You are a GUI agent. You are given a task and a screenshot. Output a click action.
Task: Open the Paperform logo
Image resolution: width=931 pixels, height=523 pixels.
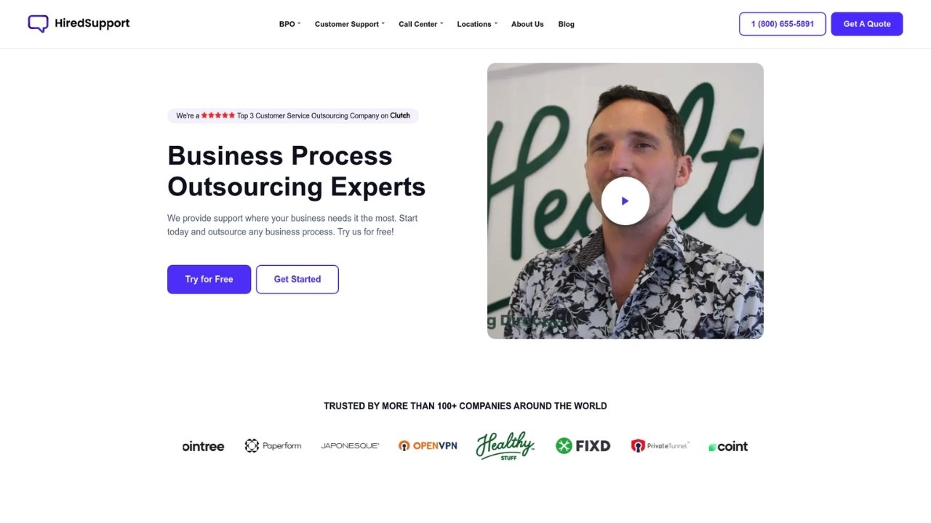coord(273,446)
